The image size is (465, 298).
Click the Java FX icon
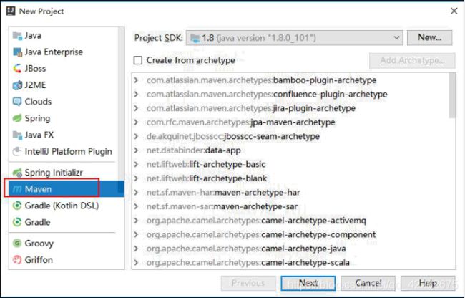[17, 135]
